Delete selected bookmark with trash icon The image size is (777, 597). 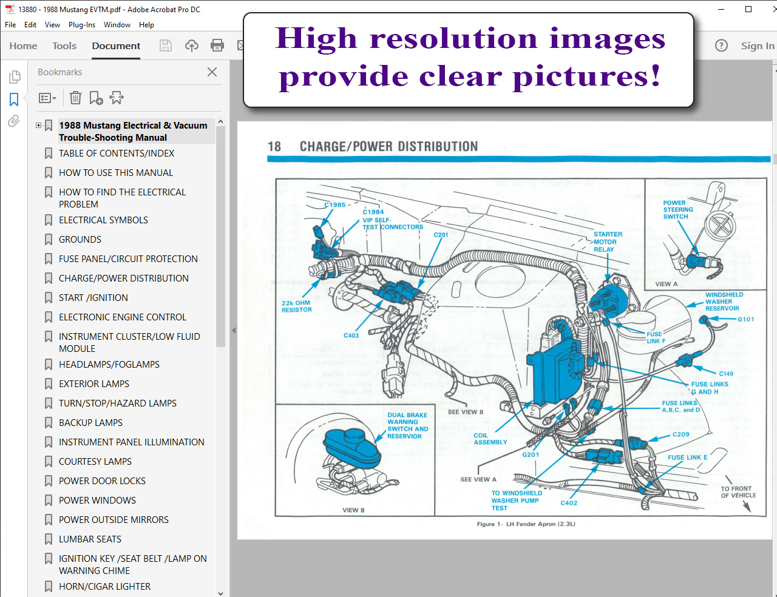(x=75, y=98)
